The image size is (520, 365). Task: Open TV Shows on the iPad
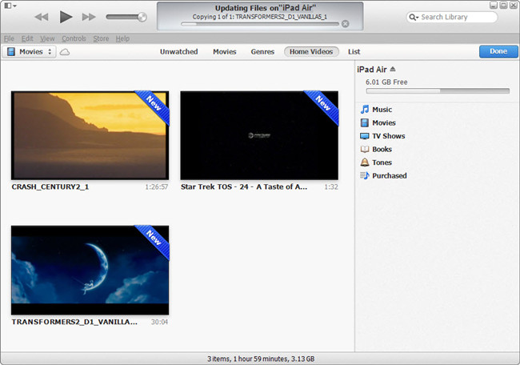(x=382, y=136)
